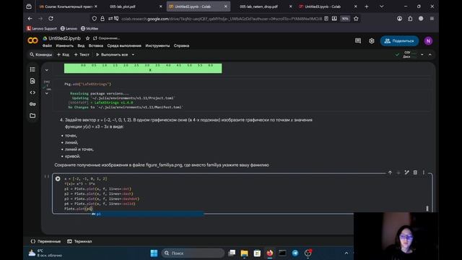The height and width of the screenshot is (260, 462).
Task: Collapse the green plot output cell
Action: click(46, 70)
